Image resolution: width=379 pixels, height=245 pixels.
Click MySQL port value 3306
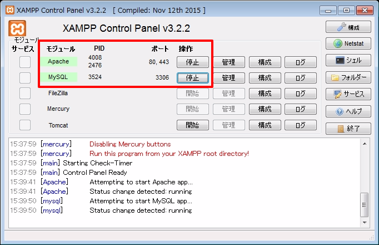tap(162, 77)
